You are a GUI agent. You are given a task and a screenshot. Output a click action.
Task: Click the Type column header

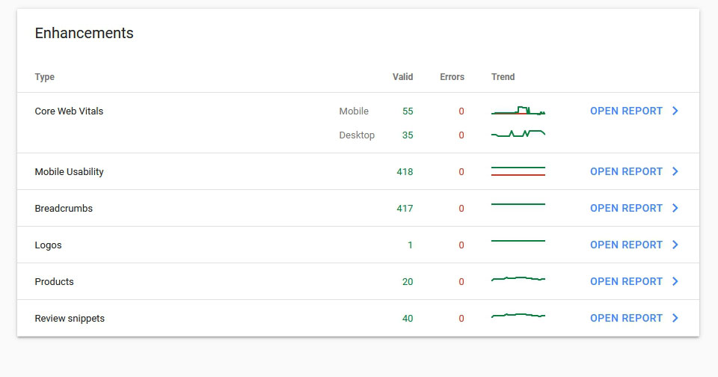(x=44, y=77)
